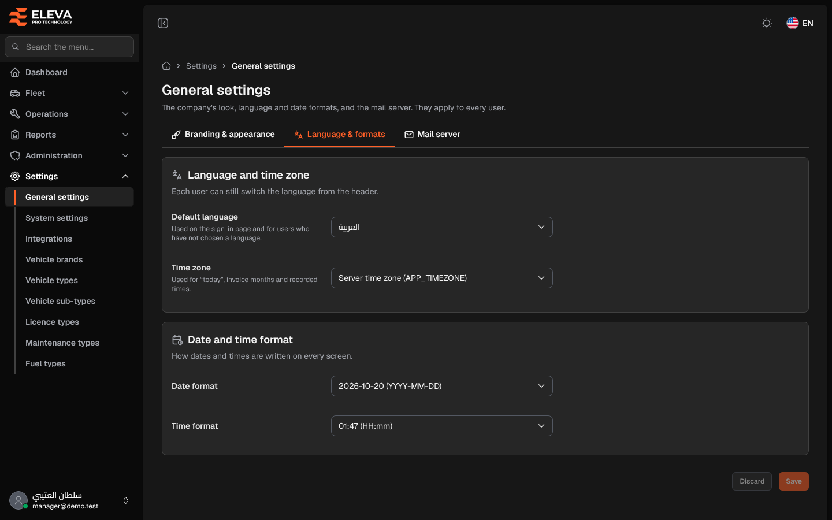Image resolution: width=832 pixels, height=520 pixels.
Task: Expand the Fleet menu chevron
Action: (125, 93)
